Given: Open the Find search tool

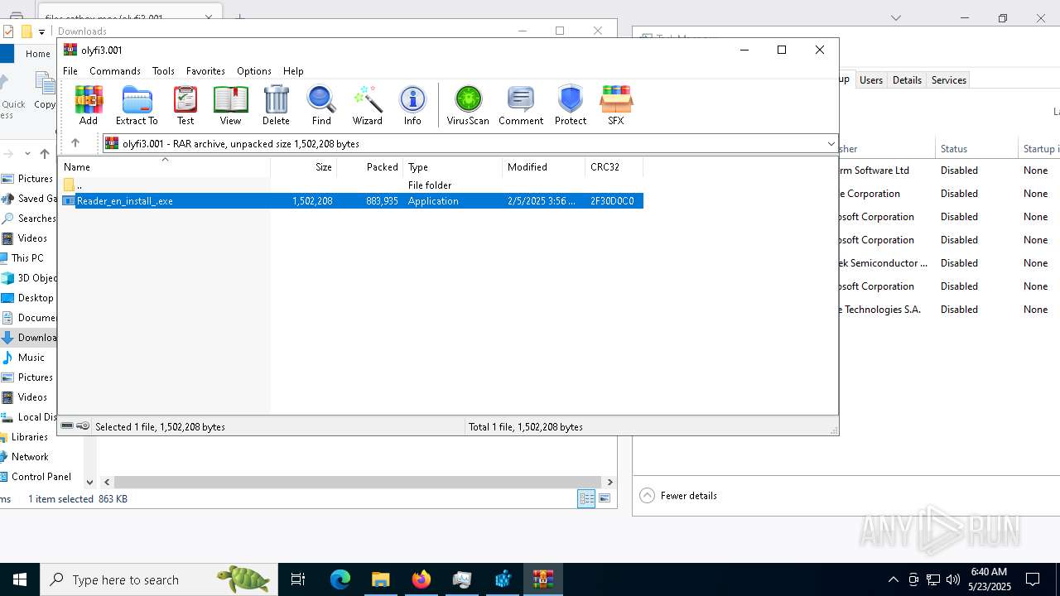Looking at the screenshot, I should tap(321, 105).
